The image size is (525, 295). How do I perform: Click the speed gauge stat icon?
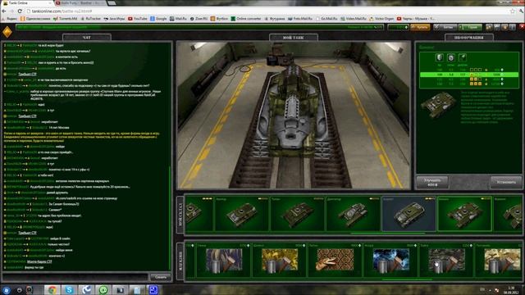pyautogui.click(x=450, y=57)
